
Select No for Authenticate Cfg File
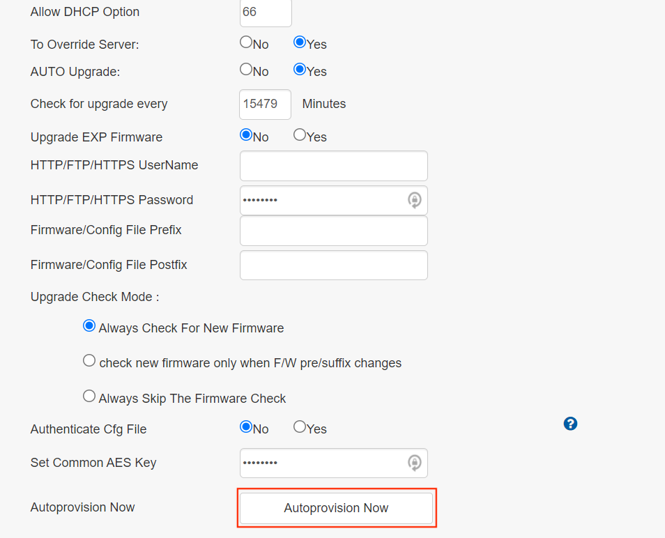coord(246,427)
